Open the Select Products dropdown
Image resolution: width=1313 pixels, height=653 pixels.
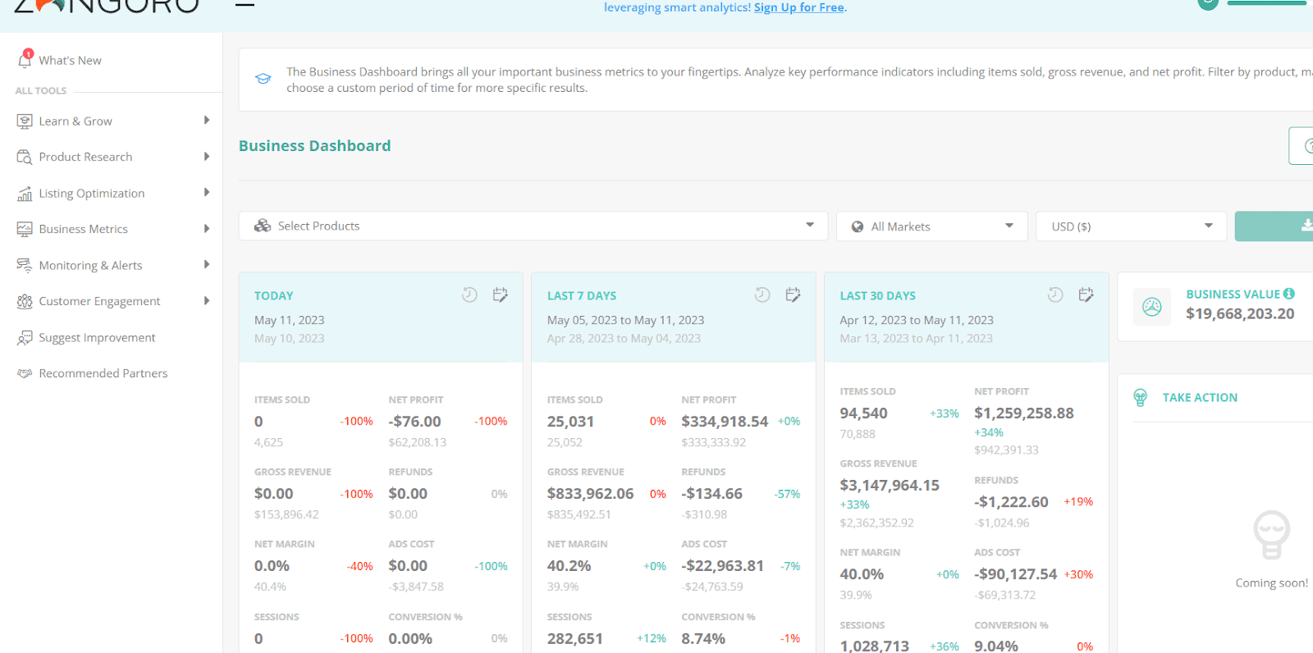coord(533,226)
